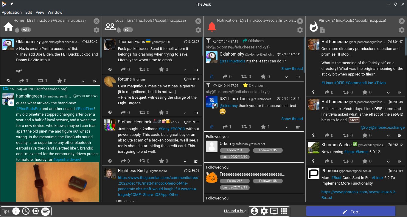This screenshot has width=407, height=217.
Task: Open more-actions icon on Khurram Wadee's post
Action: pos(400,161)
